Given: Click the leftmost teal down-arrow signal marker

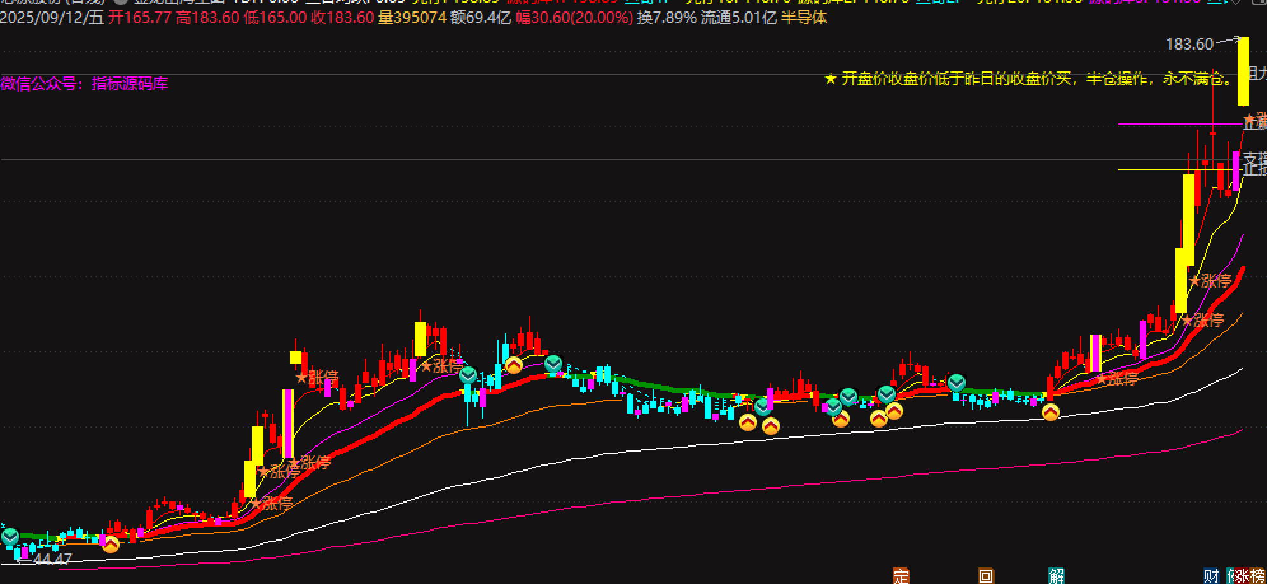Looking at the screenshot, I should pyautogui.click(x=10, y=537).
